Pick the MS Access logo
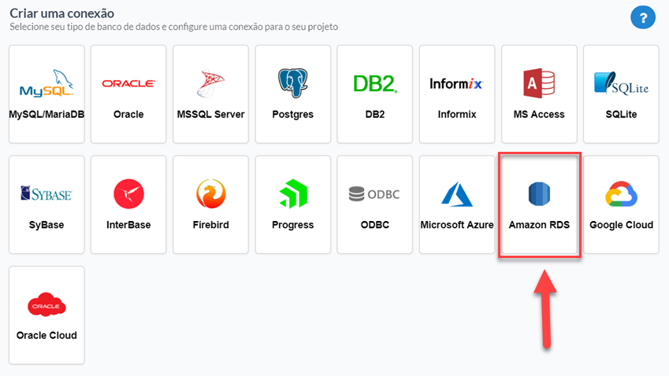This screenshot has width=669, height=376. tap(539, 83)
